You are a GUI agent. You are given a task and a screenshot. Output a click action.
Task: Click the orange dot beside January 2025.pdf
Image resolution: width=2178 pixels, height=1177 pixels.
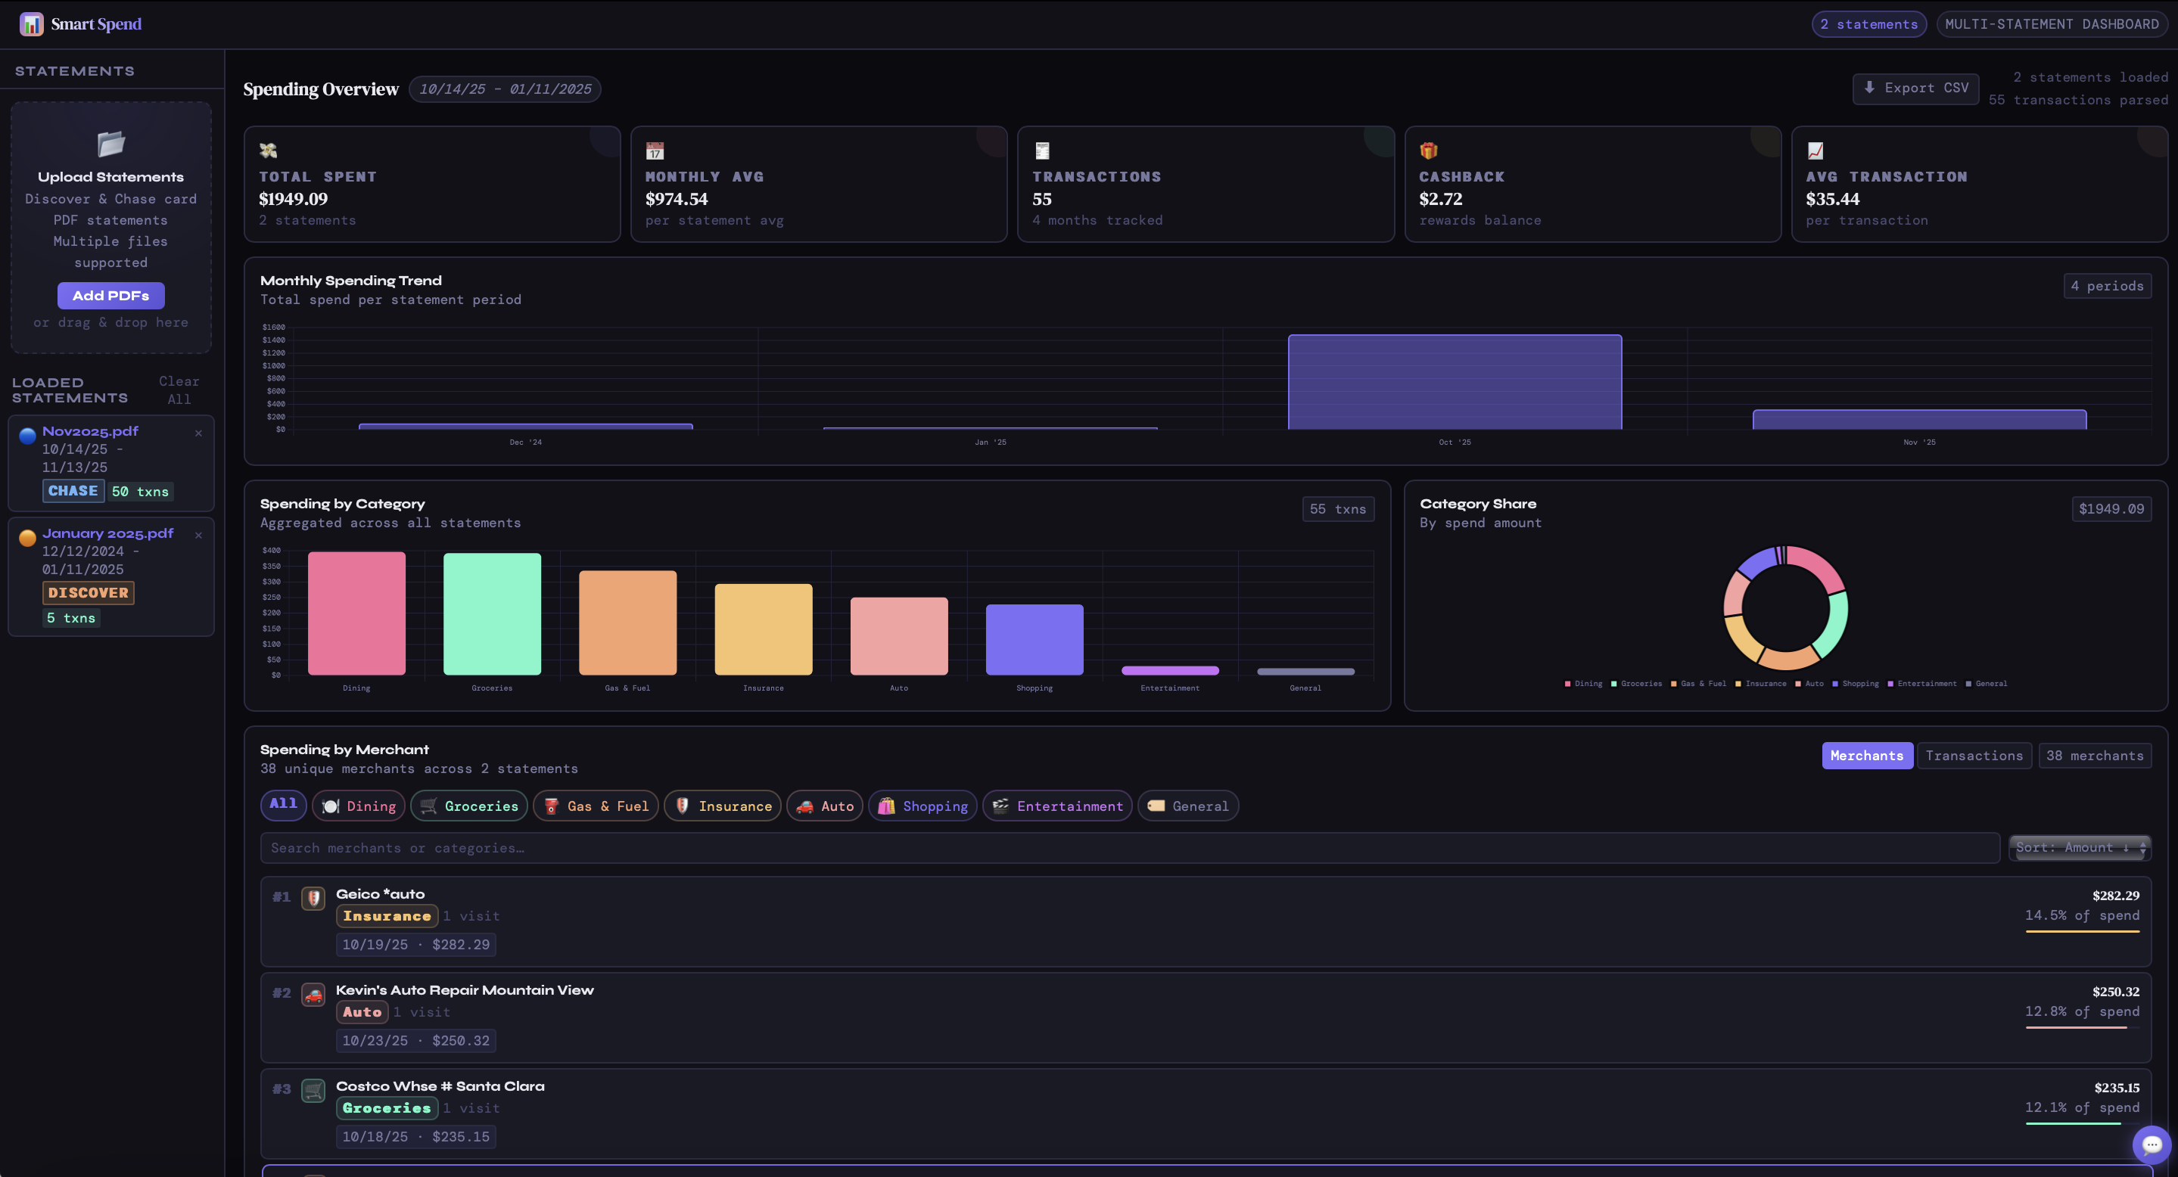click(28, 539)
